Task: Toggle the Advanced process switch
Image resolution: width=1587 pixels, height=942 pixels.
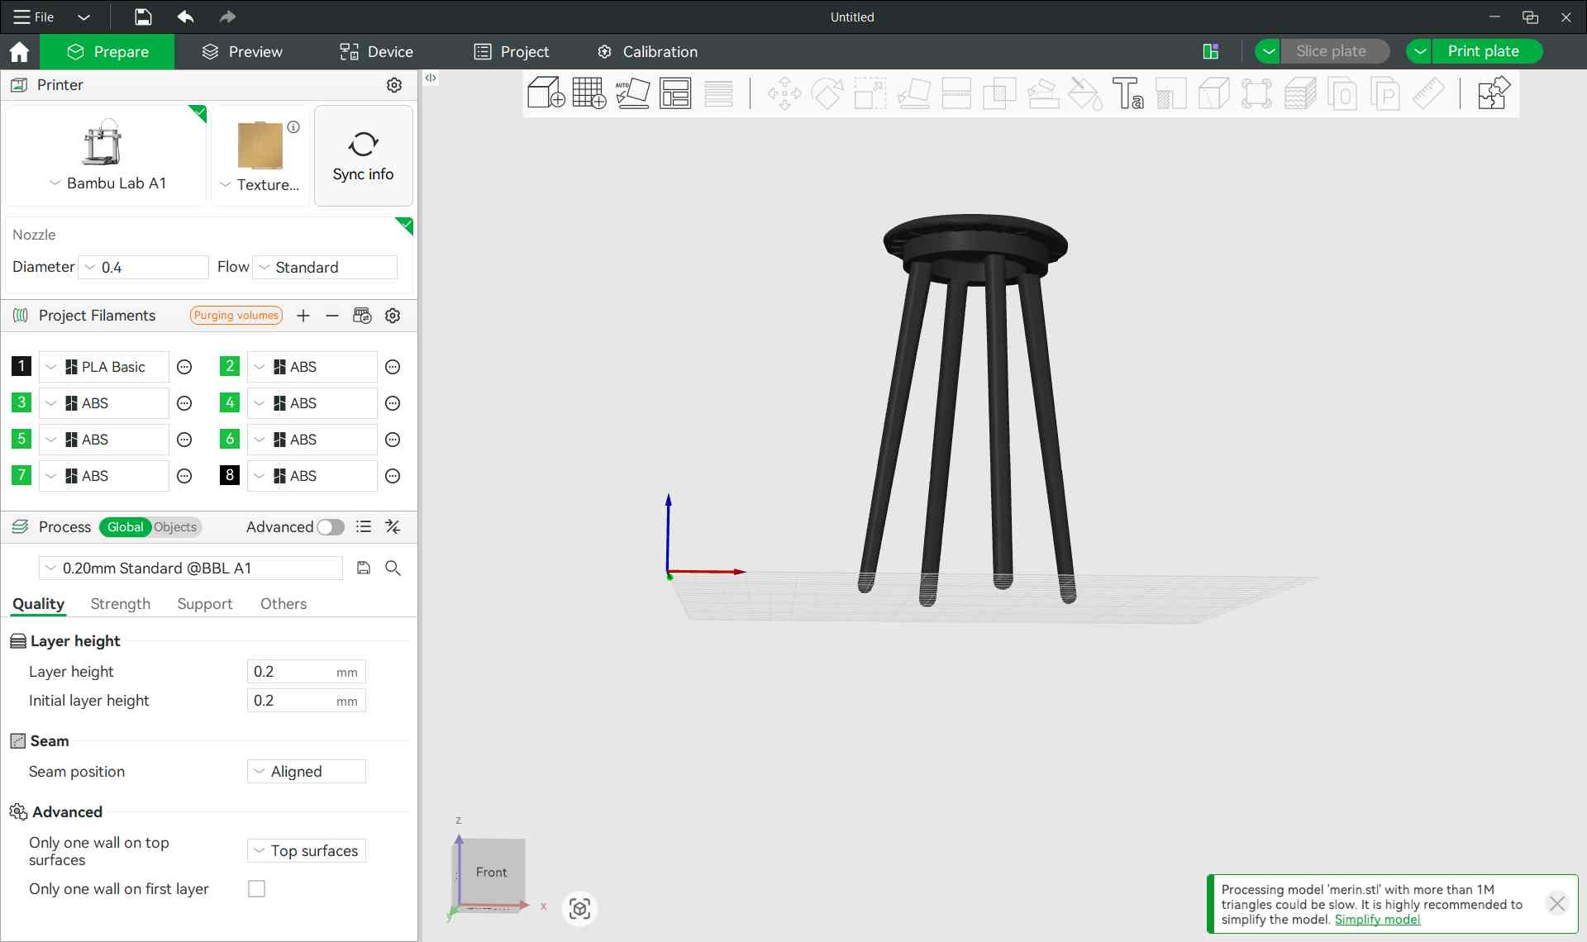Action: coord(330,527)
